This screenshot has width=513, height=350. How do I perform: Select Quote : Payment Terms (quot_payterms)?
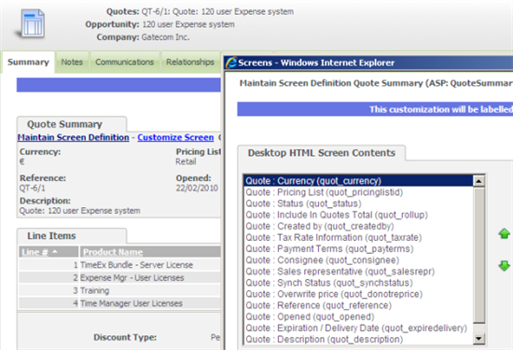pos(358,249)
